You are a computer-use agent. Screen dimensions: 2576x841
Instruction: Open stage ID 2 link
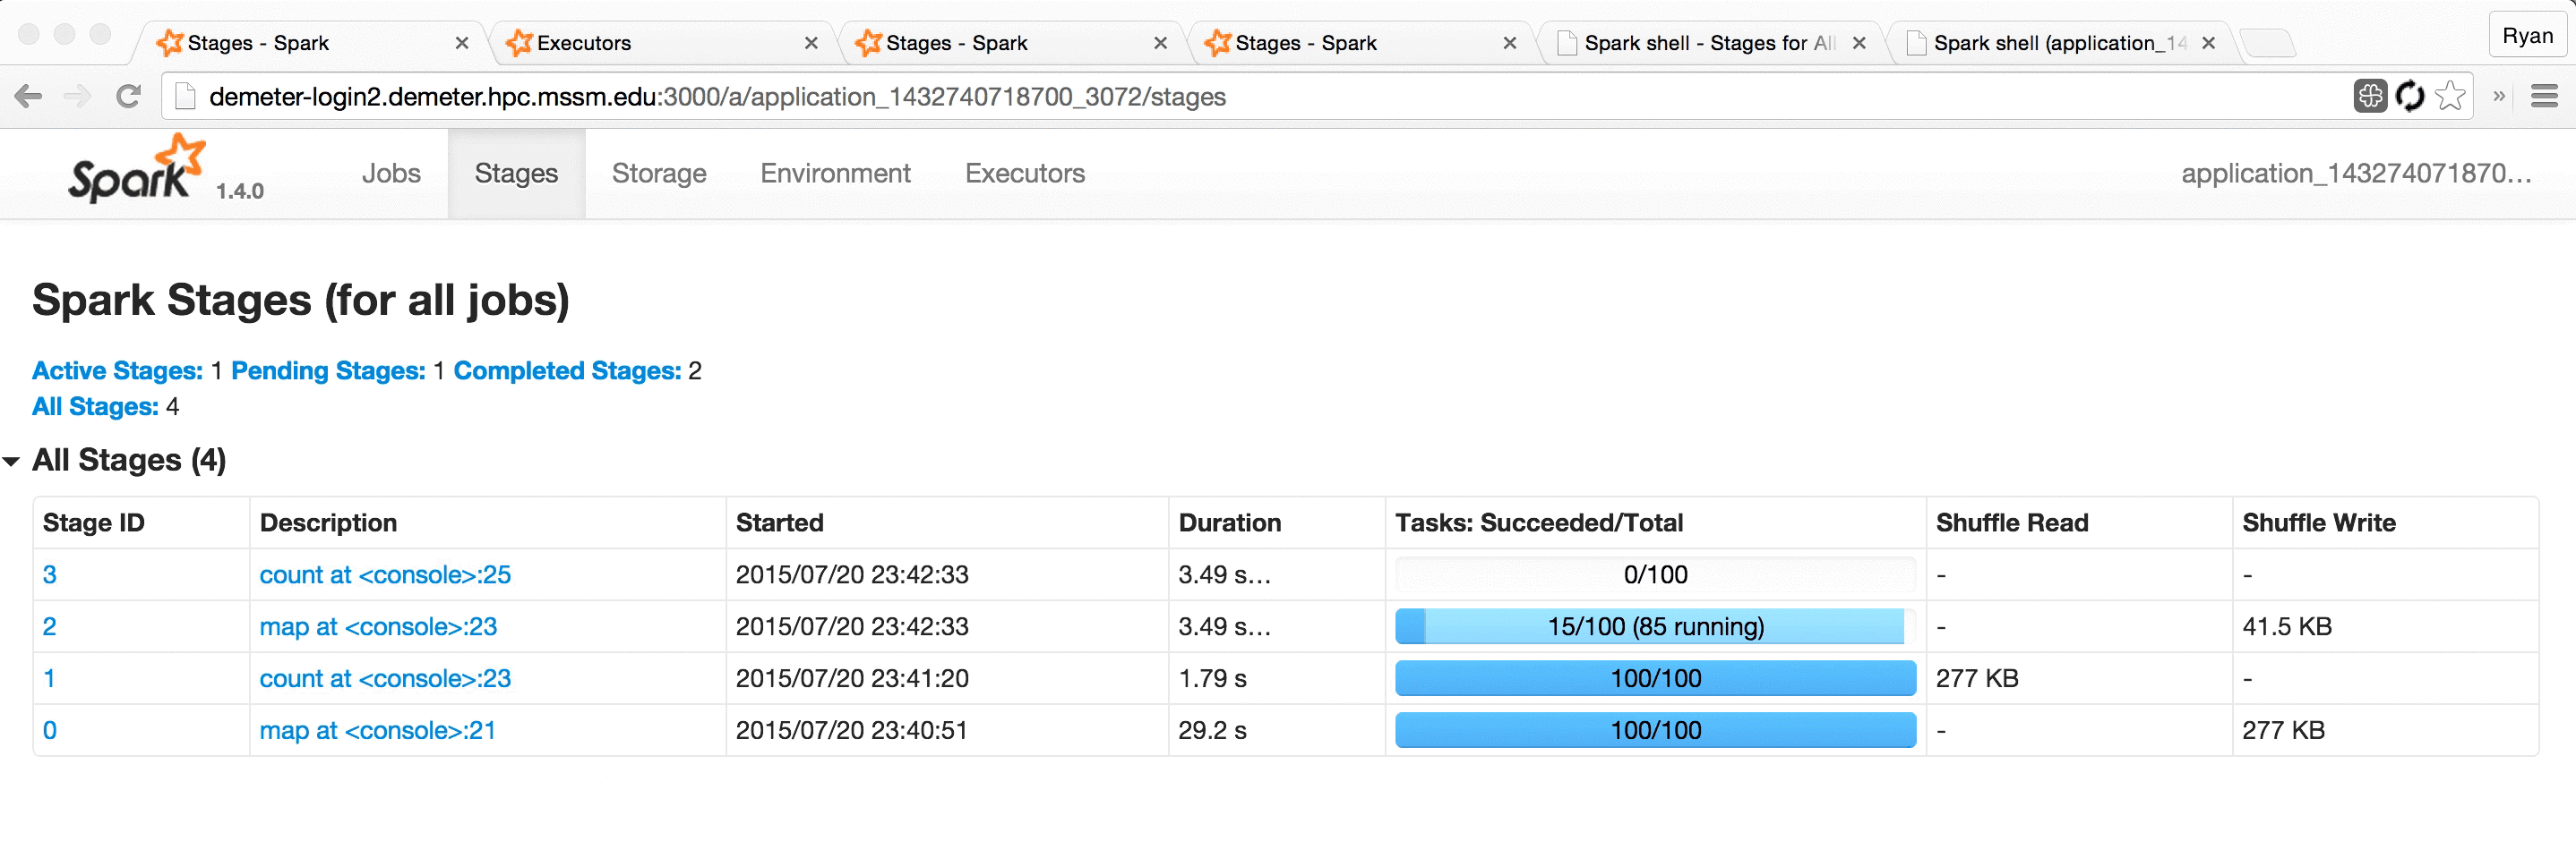[x=49, y=626]
